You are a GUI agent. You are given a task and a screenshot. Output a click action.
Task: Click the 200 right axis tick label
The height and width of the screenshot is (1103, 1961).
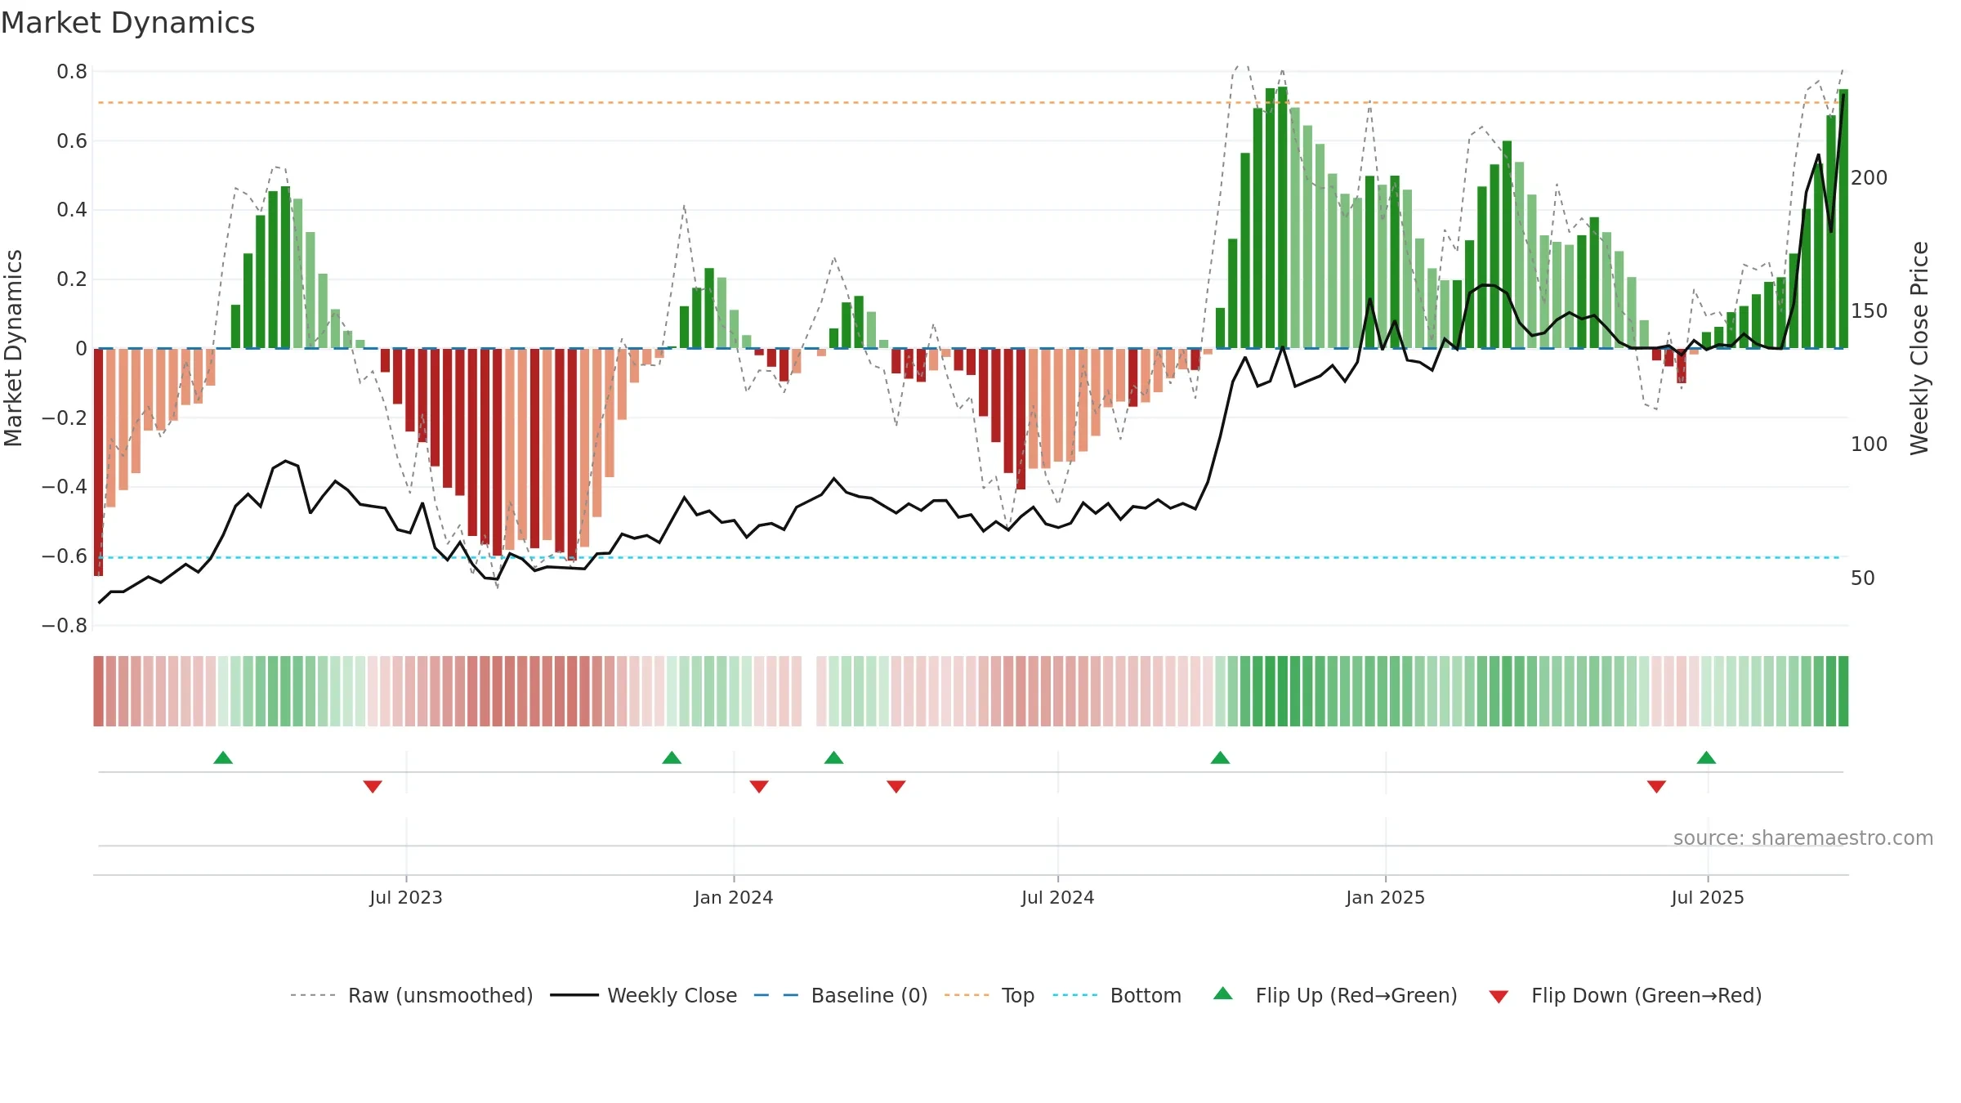click(1869, 178)
